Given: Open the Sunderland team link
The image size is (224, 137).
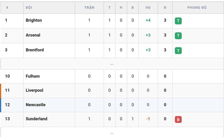Looking at the screenshot, I should point(36,119).
